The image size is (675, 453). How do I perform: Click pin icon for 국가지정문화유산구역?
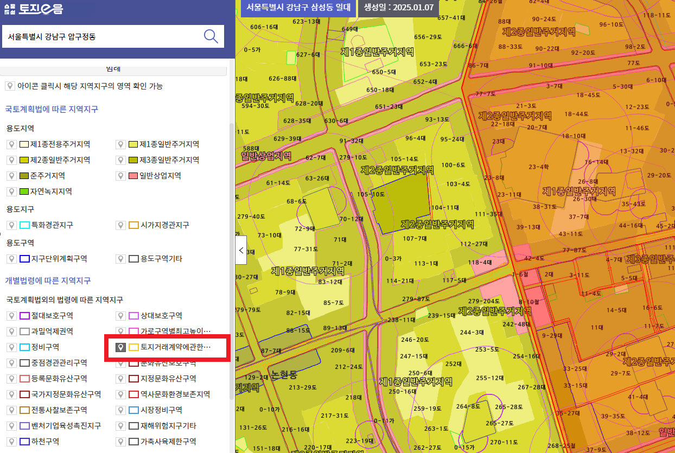(10, 394)
